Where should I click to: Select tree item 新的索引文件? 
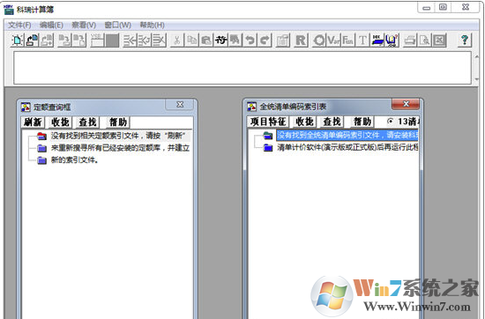75,160
